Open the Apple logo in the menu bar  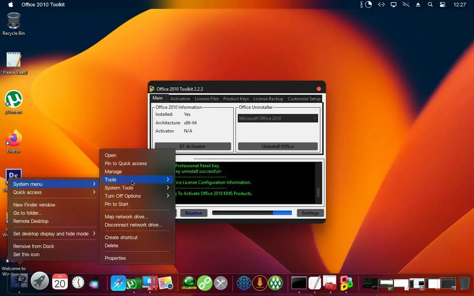point(10,4)
